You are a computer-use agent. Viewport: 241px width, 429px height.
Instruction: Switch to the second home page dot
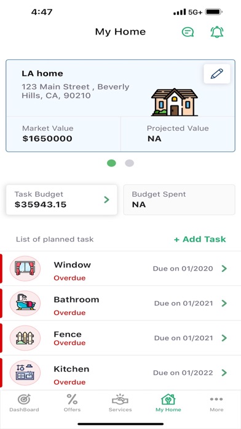[x=129, y=163]
